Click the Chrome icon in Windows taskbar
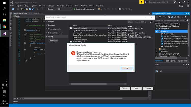The width and height of the screenshot is (191, 107). pyautogui.click(x=4, y=27)
